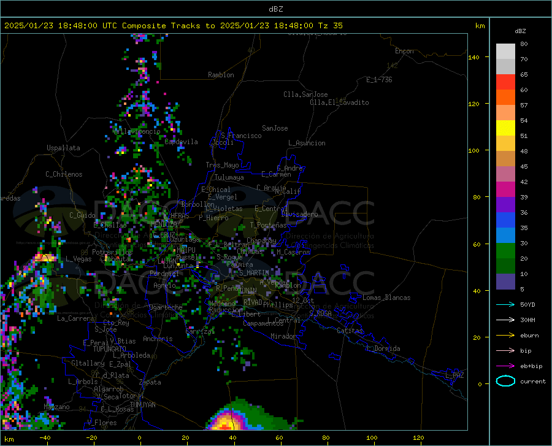Click the cyan 50YD track arrow in legend
Image resolution: width=552 pixels, height=446 pixels.
tap(505, 304)
